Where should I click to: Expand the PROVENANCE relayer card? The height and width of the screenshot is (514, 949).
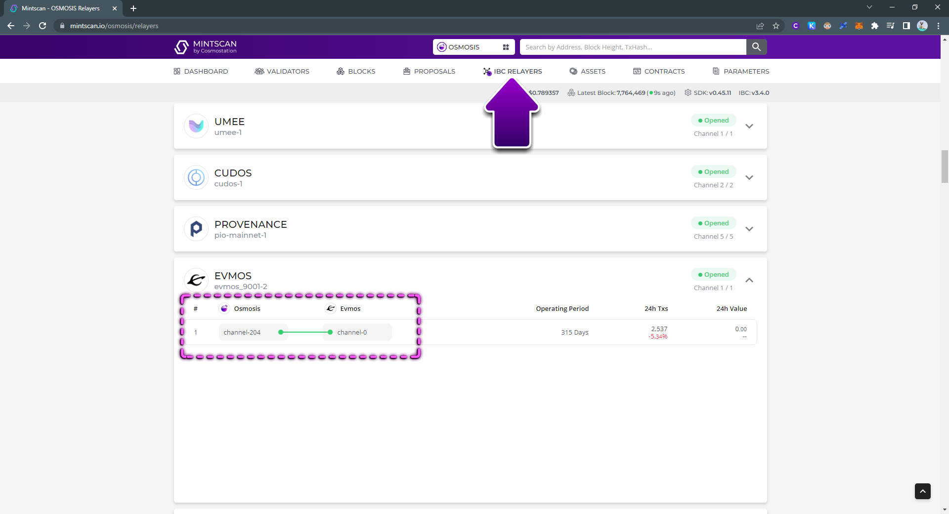coord(749,229)
